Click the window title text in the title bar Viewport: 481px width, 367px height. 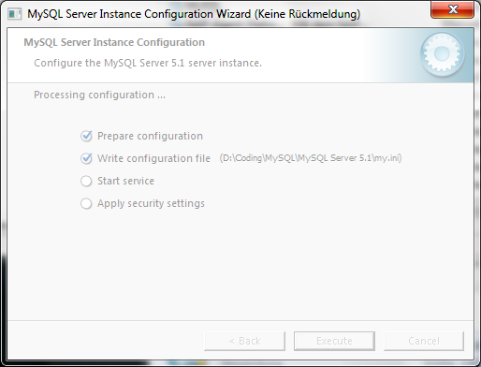[x=194, y=14]
